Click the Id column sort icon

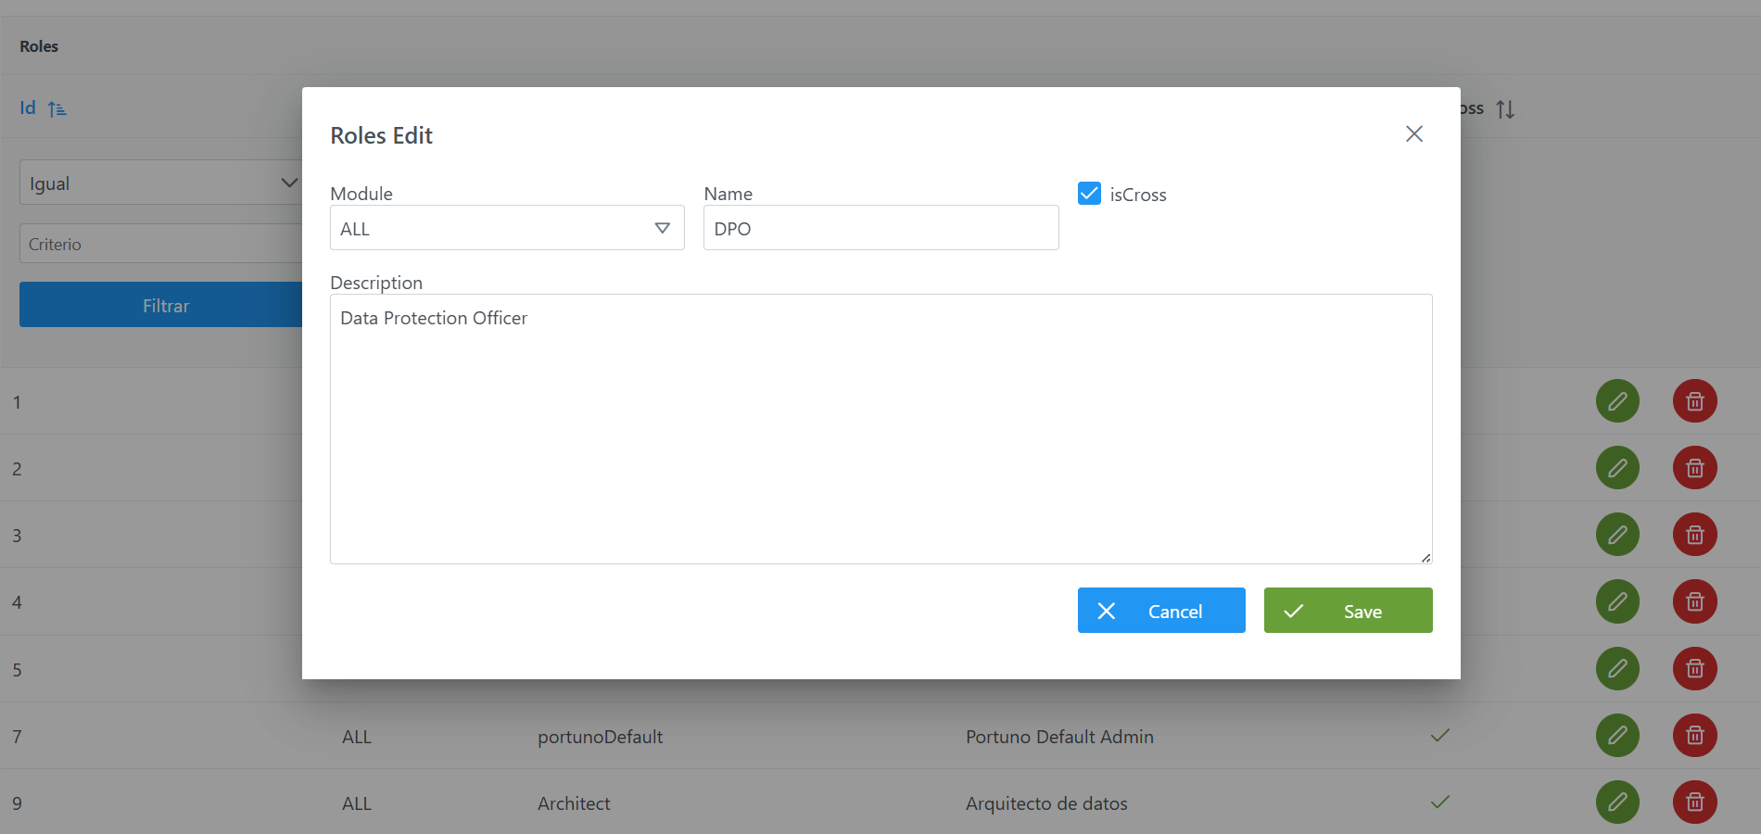coord(57,109)
